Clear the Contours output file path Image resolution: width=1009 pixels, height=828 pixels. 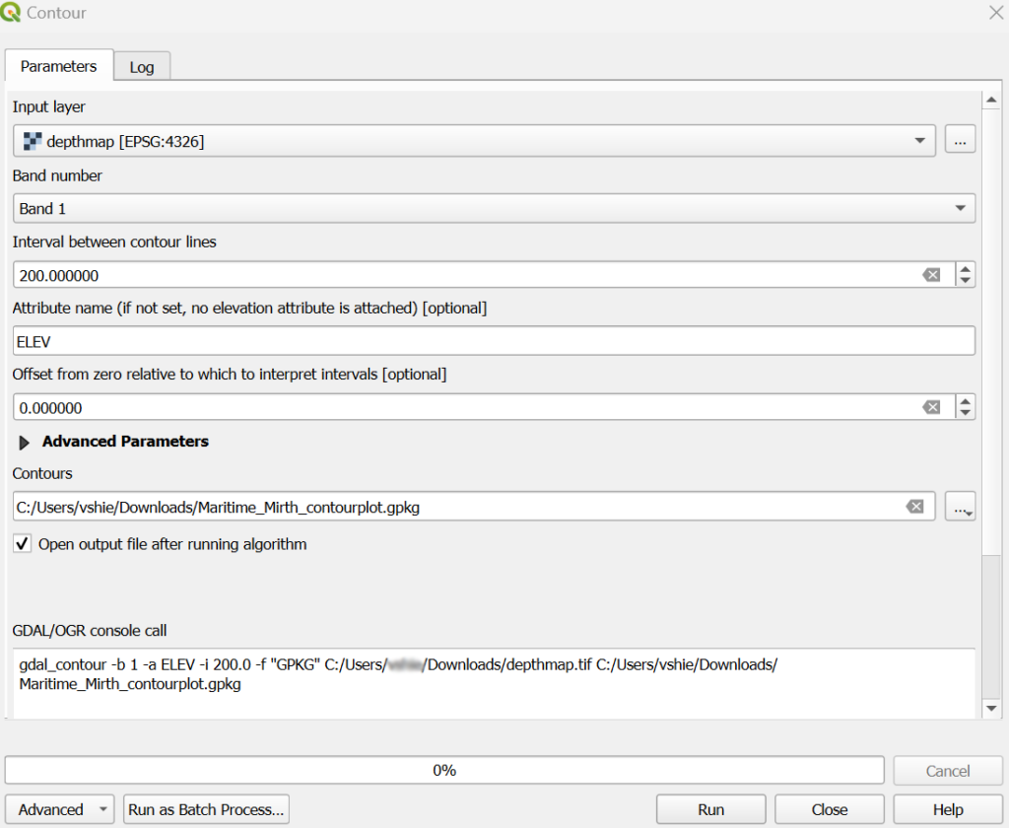[914, 507]
